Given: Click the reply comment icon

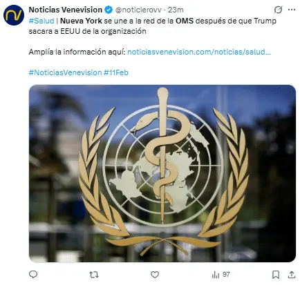Looking at the screenshot, I should [x=33, y=275].
